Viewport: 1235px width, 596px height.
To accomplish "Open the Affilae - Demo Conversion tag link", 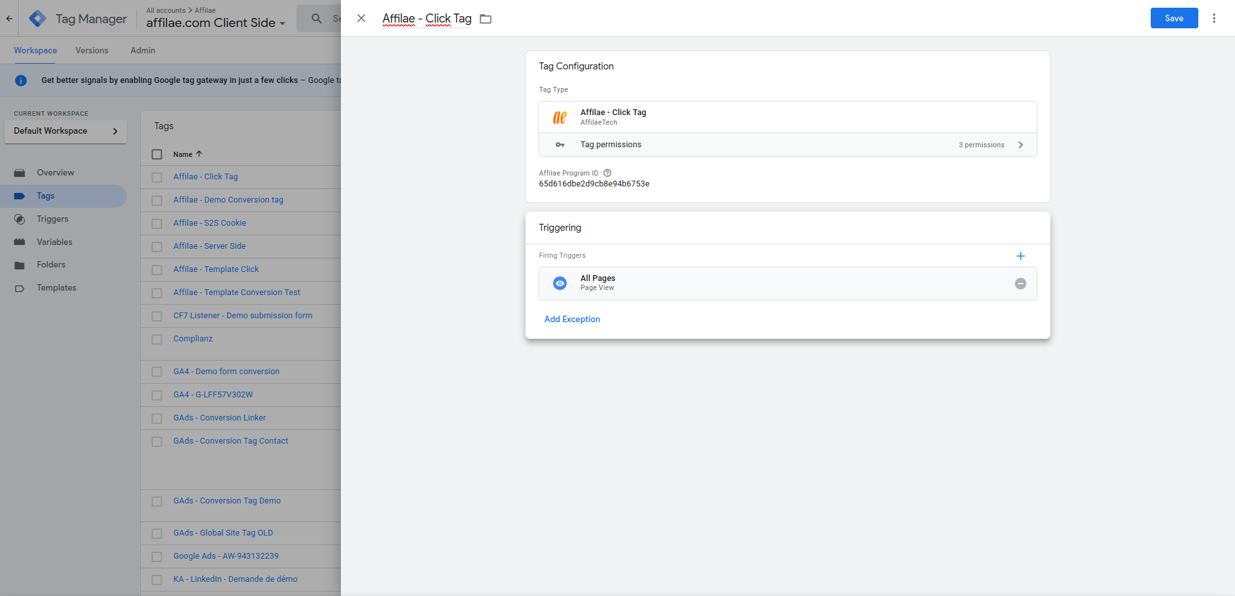I will (x=228, y=200).
